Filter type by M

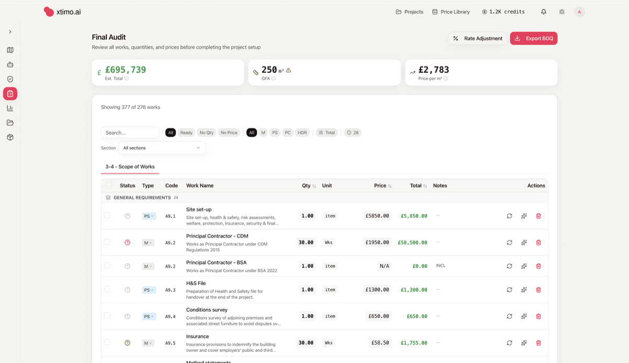pyautogui.click(x=263, y=133)
